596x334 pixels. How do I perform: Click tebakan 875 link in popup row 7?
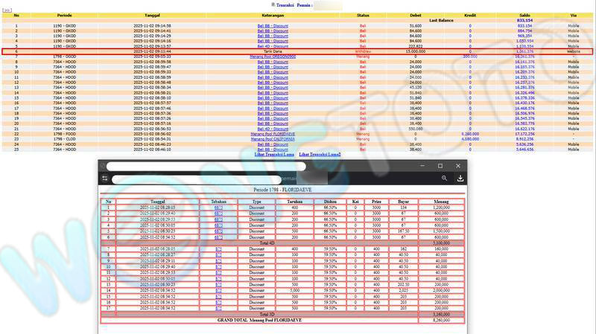pos(218,249)
